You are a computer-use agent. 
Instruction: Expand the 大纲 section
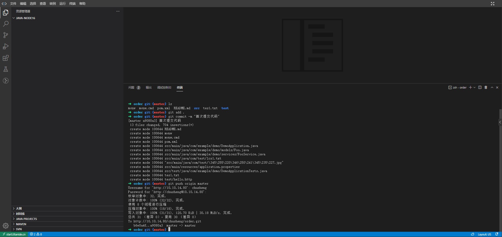[67, 208]
